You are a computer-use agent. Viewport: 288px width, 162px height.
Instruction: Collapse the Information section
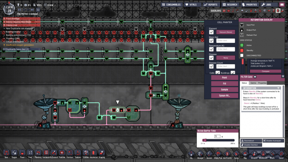(x=278, y=88)
